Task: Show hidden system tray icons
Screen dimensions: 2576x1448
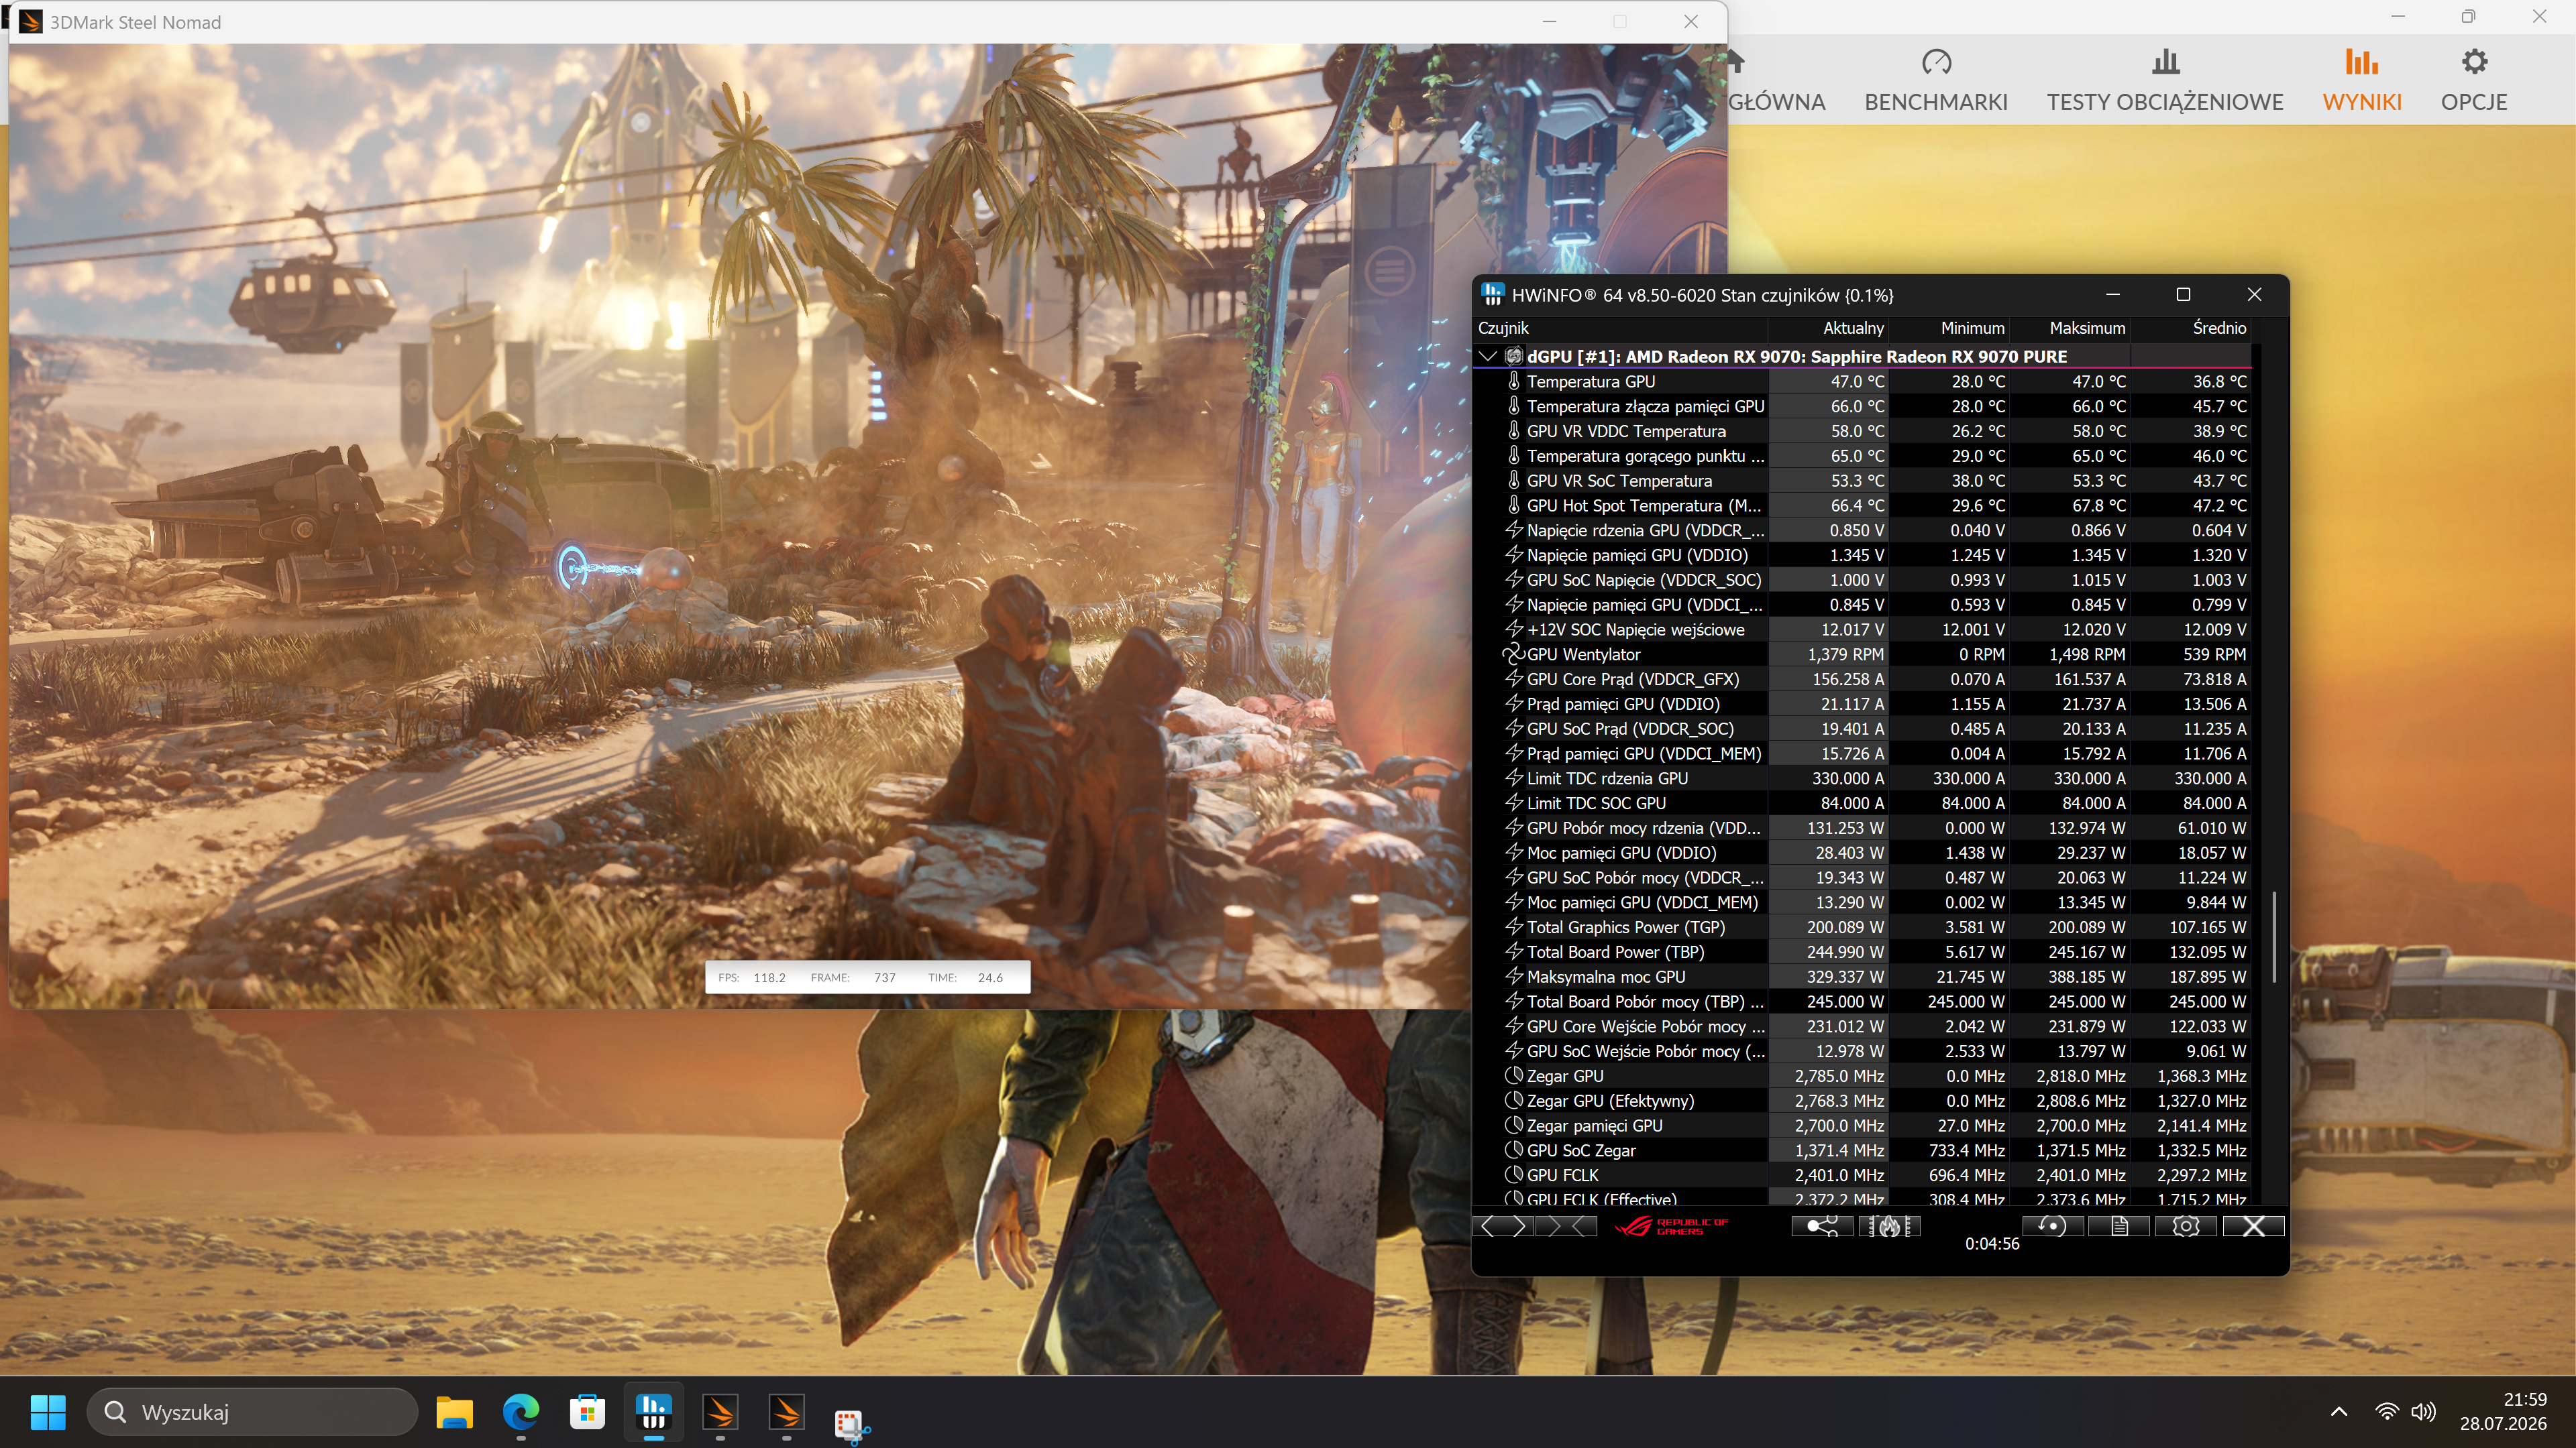Action: coord(2338,1412)
